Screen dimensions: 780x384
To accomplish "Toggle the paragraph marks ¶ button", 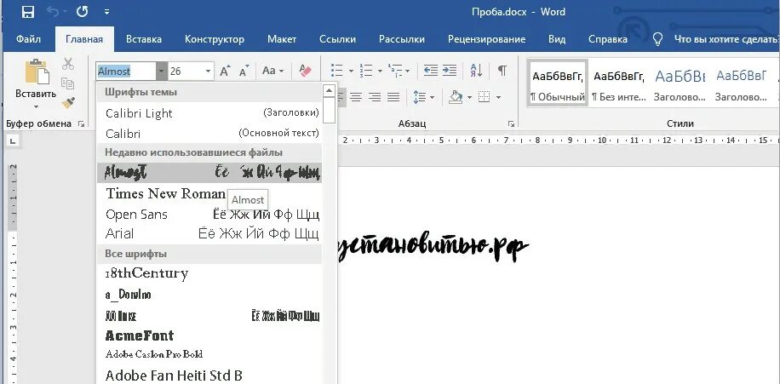I will pos(502,71).
